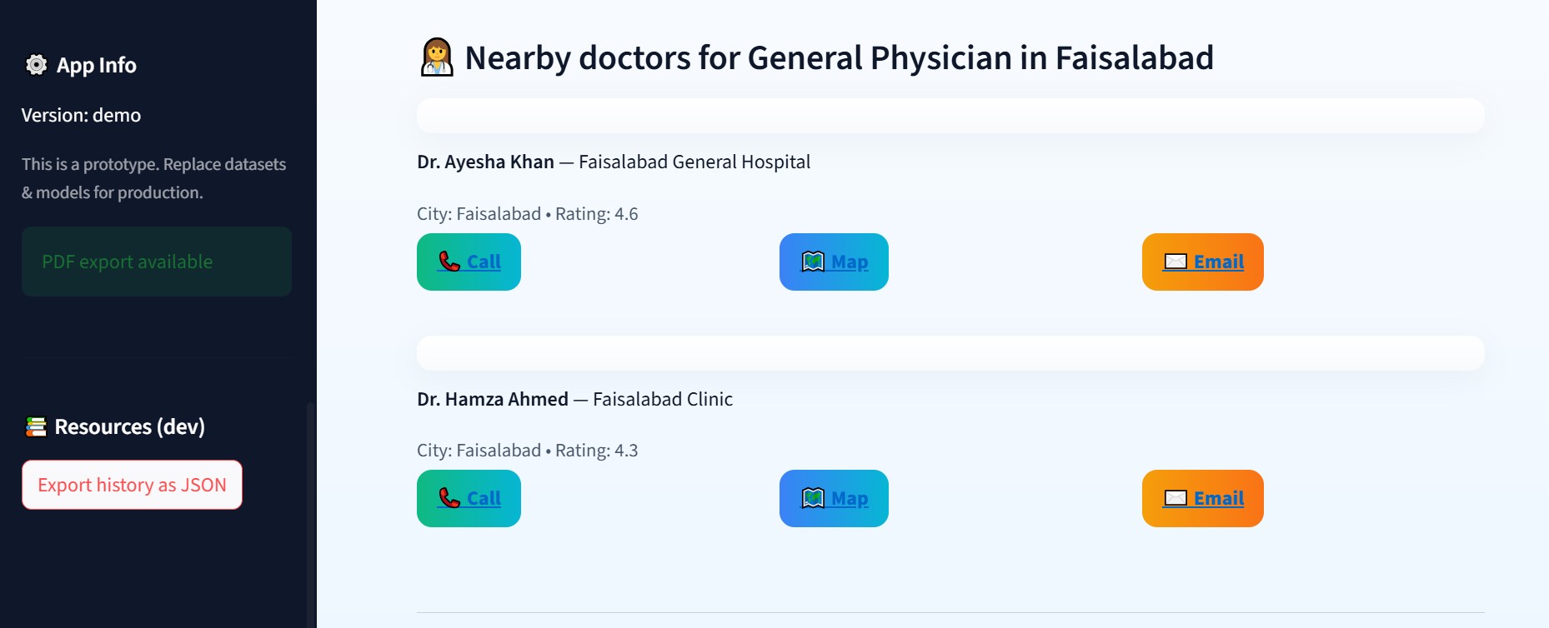Click the phone icon in Dr. Hamza Ahmed's Call button
Screen dimensions: 1549x628
tap(448, 497)
